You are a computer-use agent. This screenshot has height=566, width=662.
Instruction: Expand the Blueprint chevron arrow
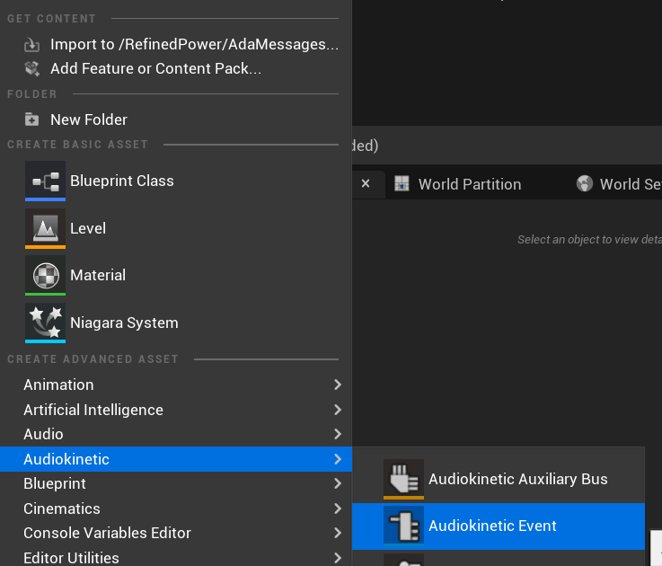click(338, 483)
